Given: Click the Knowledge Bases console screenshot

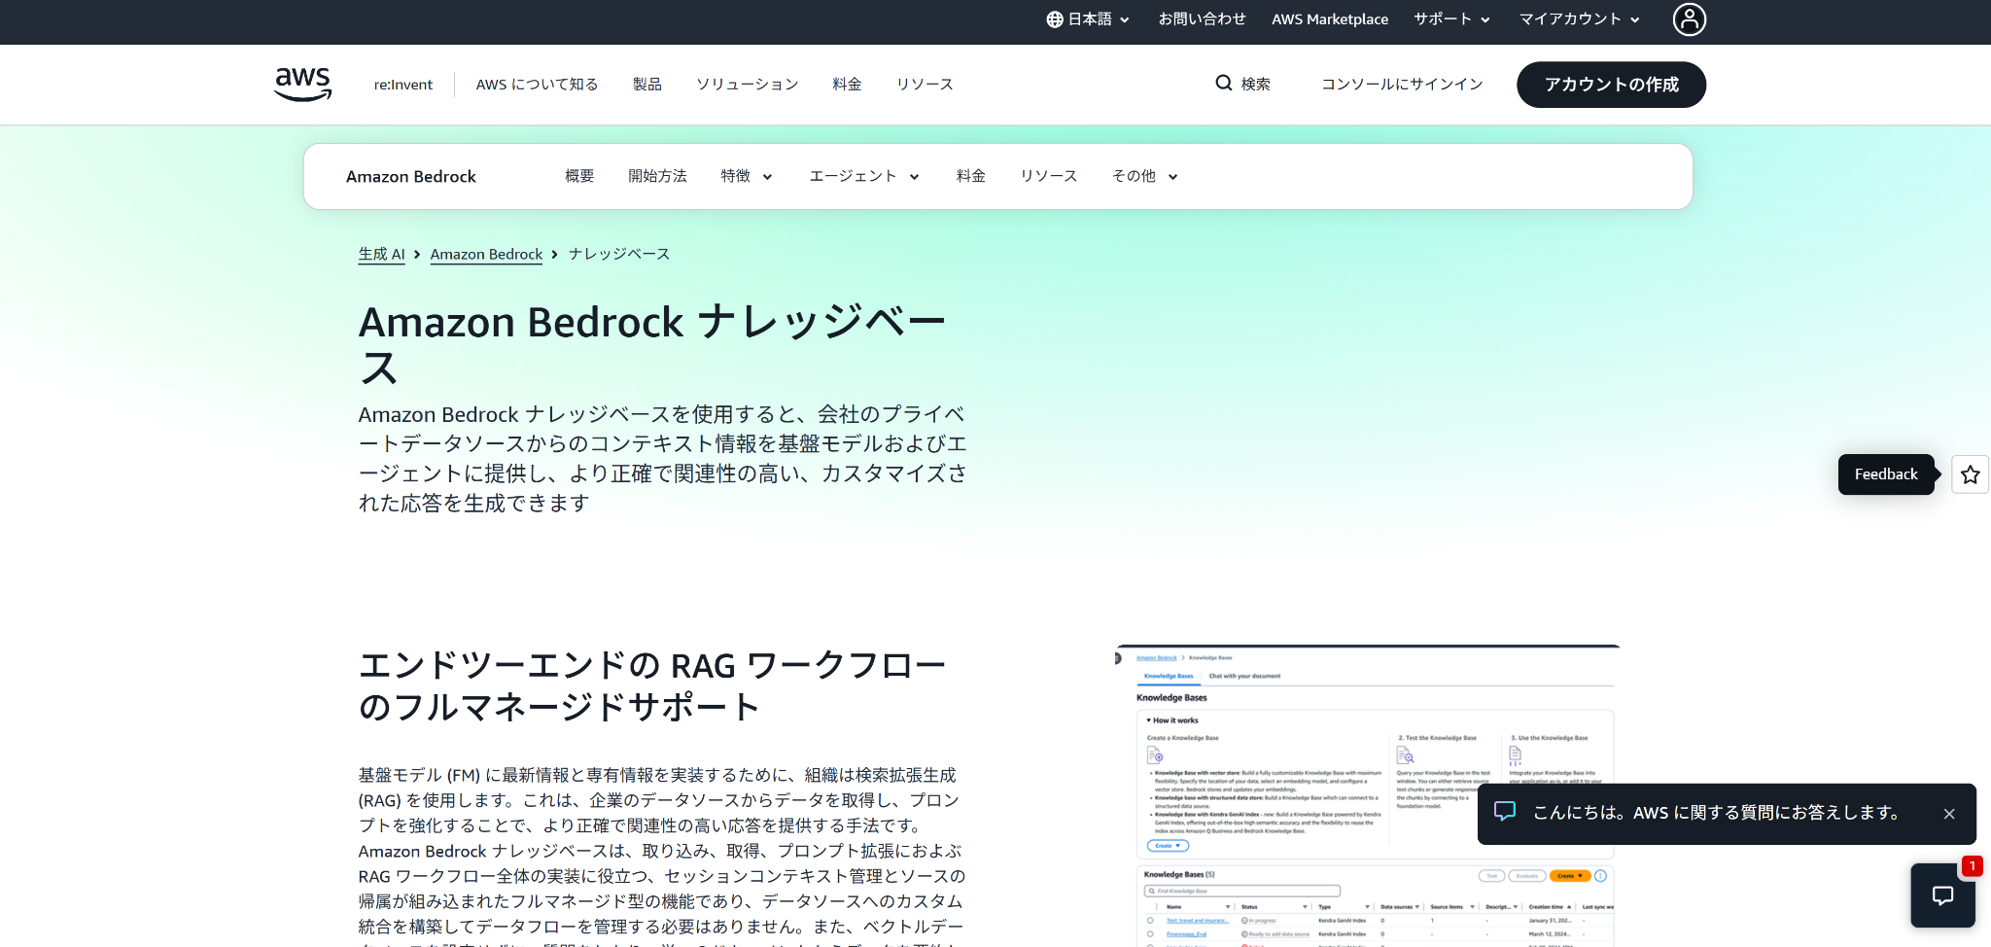Looking at the screenshot, I should 1369,795.
